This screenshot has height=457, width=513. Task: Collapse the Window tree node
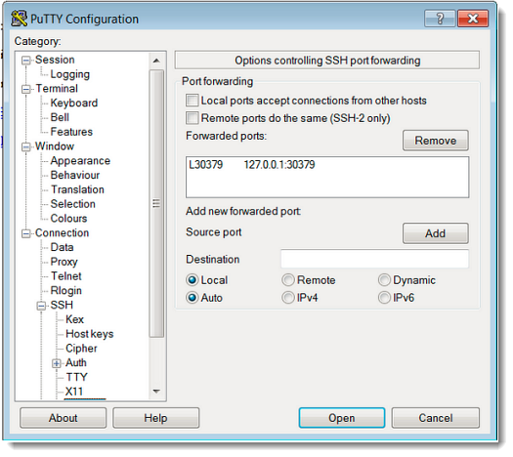tap(26, 148)
